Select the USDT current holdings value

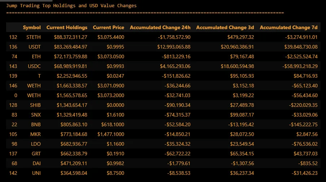click(x=70, y=47)
